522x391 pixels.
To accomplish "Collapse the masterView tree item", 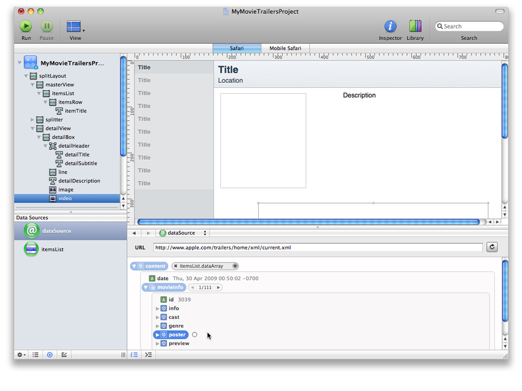I will pyautogui.click(x=33, y=85).
